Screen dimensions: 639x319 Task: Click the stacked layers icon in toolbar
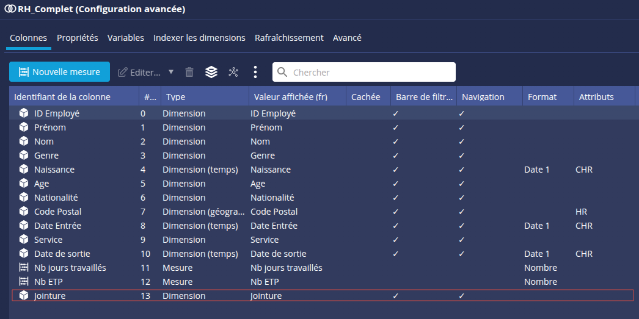pyautogui.click(x=211, y=72)
